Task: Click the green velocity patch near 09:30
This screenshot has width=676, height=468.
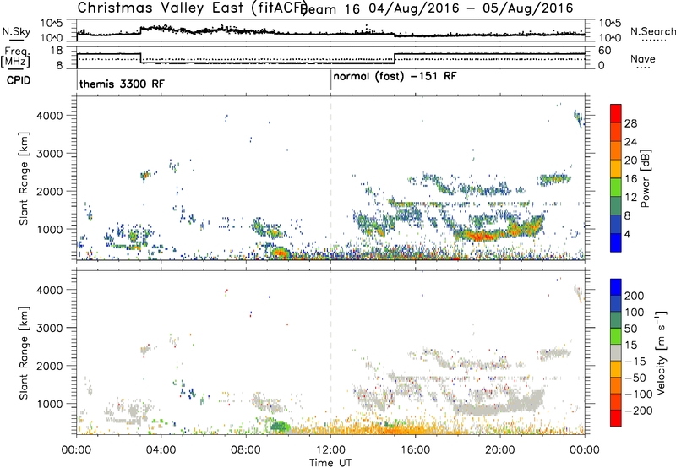Action: pyautogui.click(x=280, y=427)
